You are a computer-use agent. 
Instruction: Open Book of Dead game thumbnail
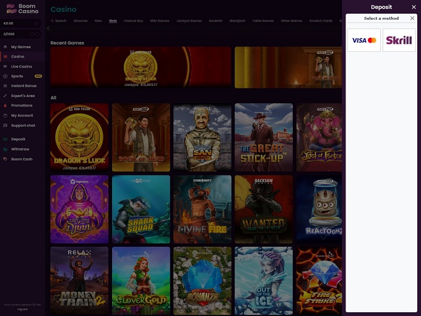pyautogui.click(x=141, y=137)
